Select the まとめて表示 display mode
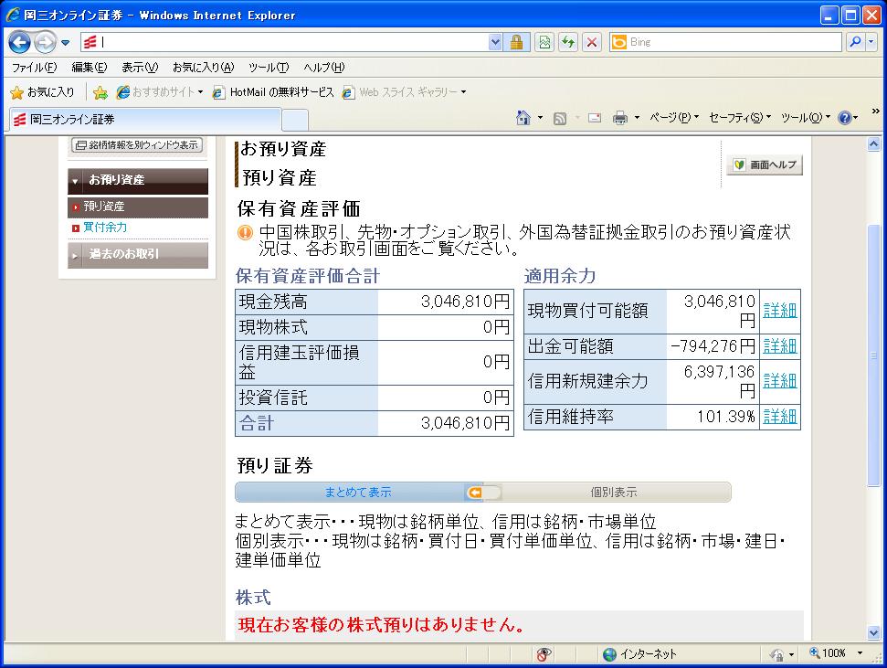Viewport: 887px width, 668px height. (x=357, y=493)
